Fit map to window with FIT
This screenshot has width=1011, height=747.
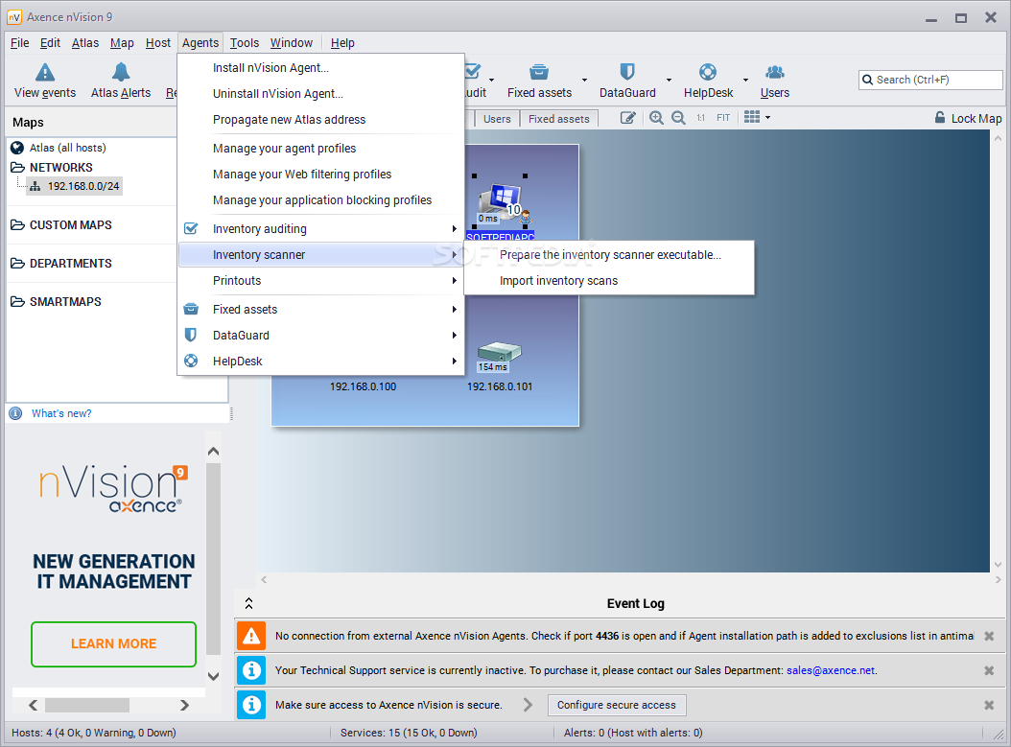coord(723,118)
